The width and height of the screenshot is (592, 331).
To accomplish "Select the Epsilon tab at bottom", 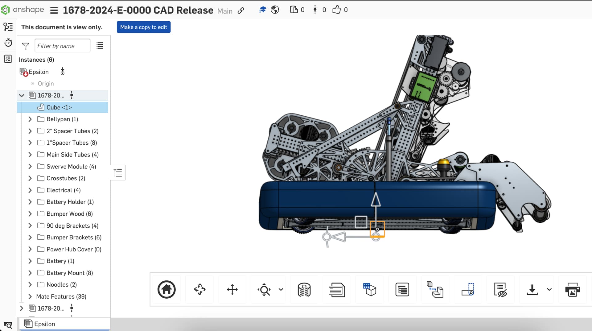I will point(65,324).
